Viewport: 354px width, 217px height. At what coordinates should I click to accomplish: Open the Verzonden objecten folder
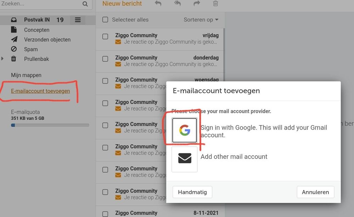(47, 40)
